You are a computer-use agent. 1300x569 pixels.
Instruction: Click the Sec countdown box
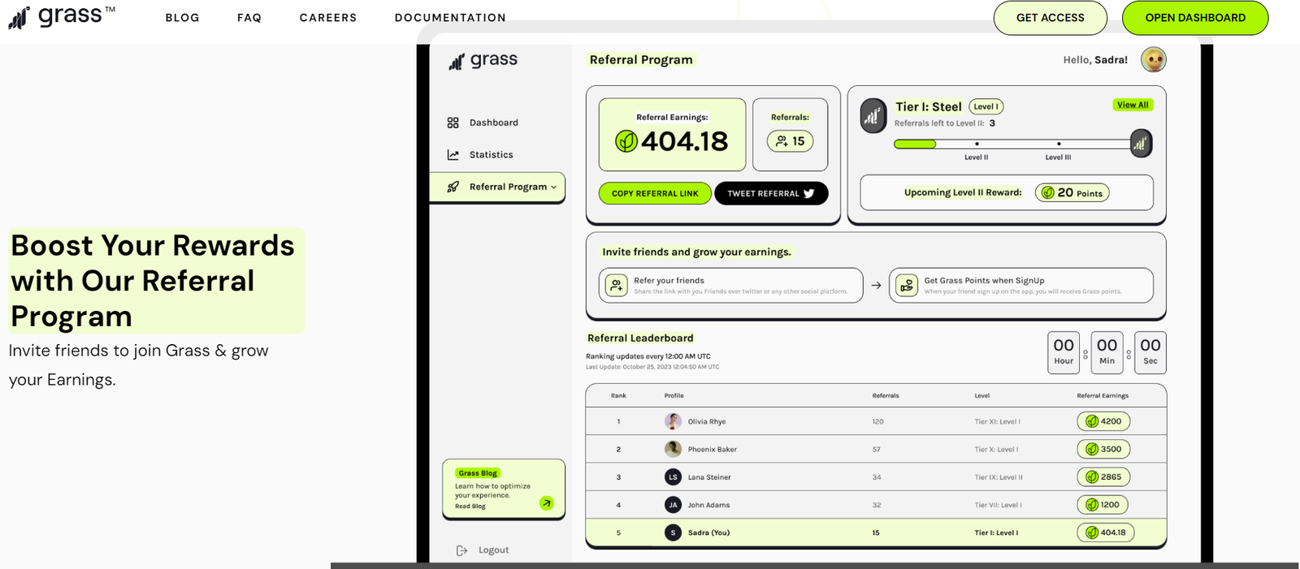pyautogui.click(x=1150, y=352)
